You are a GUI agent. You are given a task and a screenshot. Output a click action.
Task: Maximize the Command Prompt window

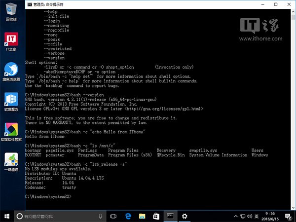coord(276,4)
